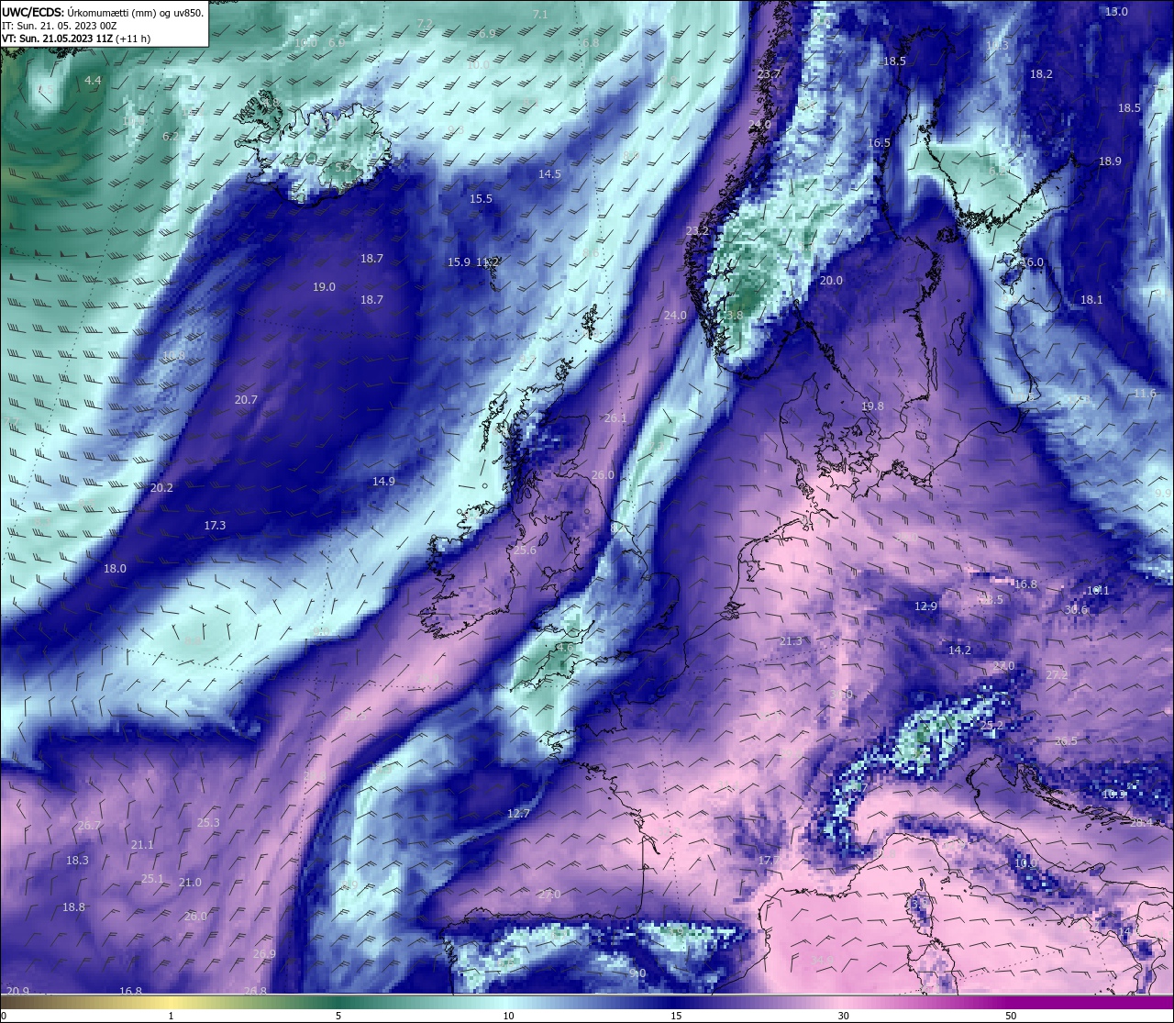Screen dimensions: 1174x1023
Task: Click the 12.7 value in Biscay
Action: pos(518,814)
